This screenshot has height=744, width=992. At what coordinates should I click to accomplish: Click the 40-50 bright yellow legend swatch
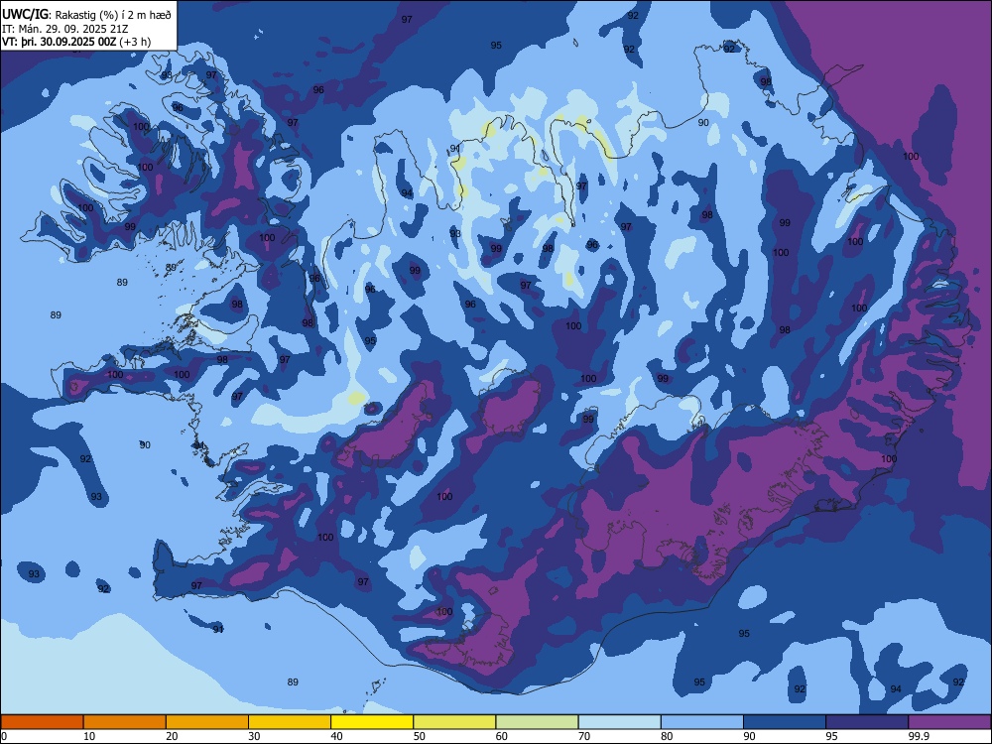click(372, 722)
